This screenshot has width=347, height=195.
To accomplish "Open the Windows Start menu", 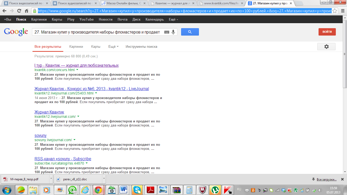I will [x=7, y=190].
